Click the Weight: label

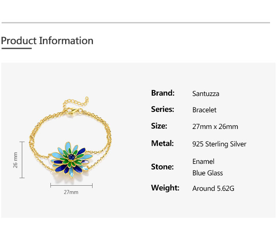(x=165, y=188)
